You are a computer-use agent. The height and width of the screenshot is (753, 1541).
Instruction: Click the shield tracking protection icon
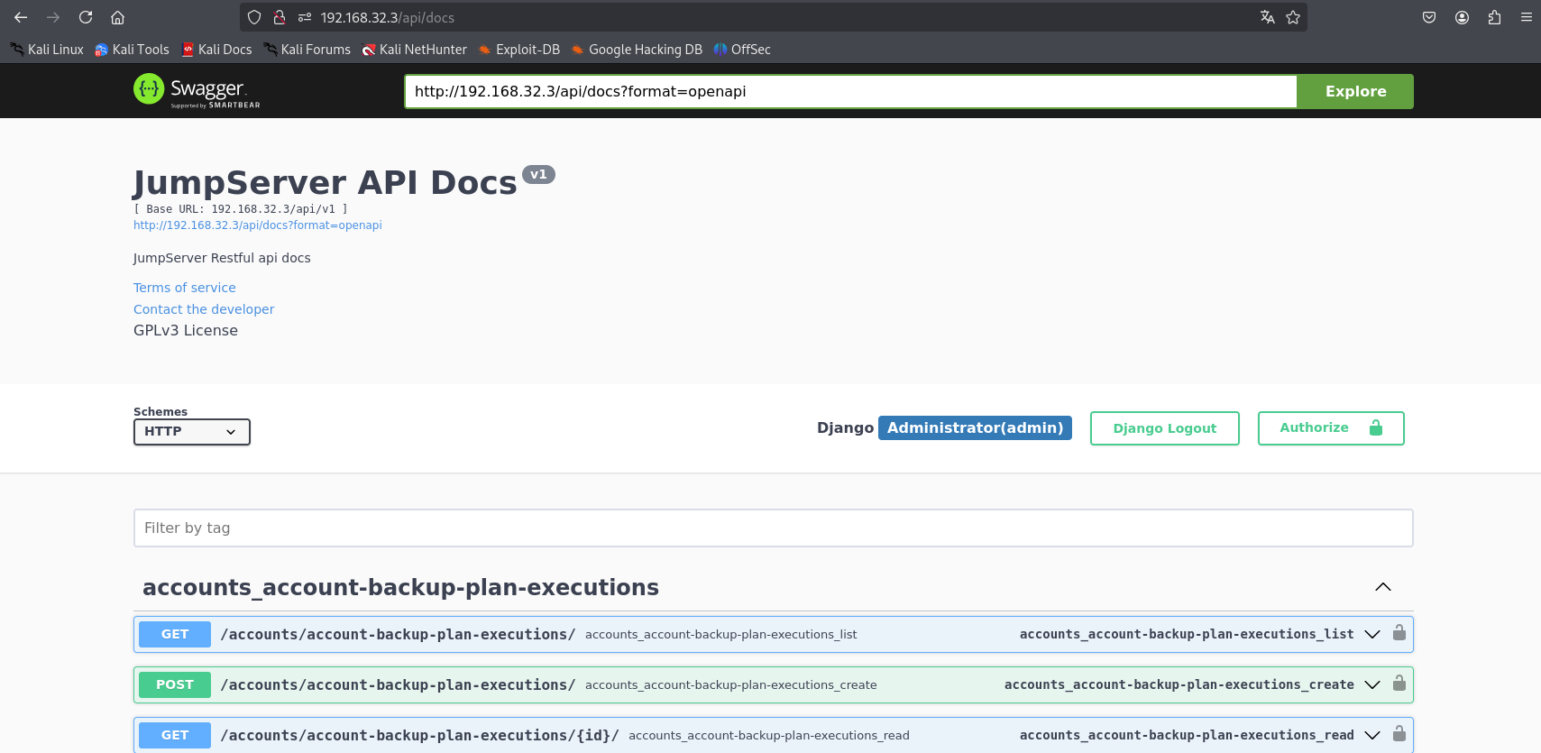pyautogui.click(x=254, y=17)
